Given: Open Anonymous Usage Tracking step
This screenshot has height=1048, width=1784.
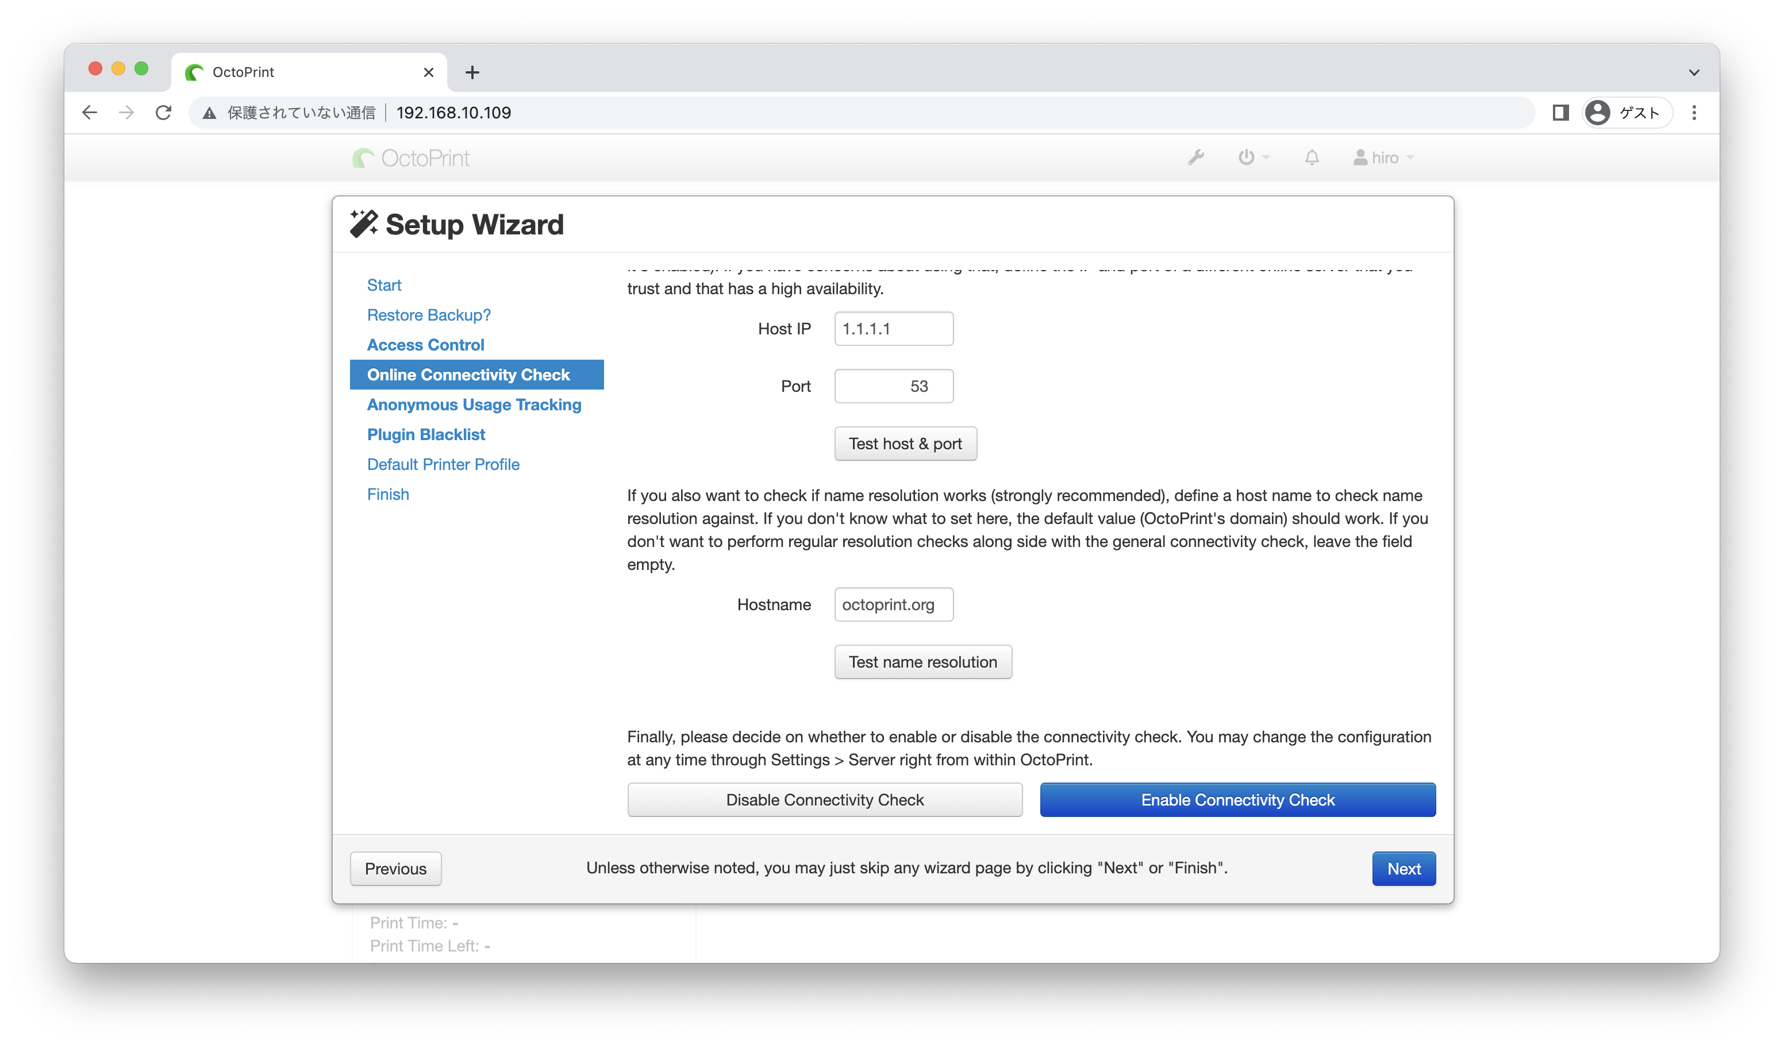Looking at the screenshot, I should [x=474, y=404].
